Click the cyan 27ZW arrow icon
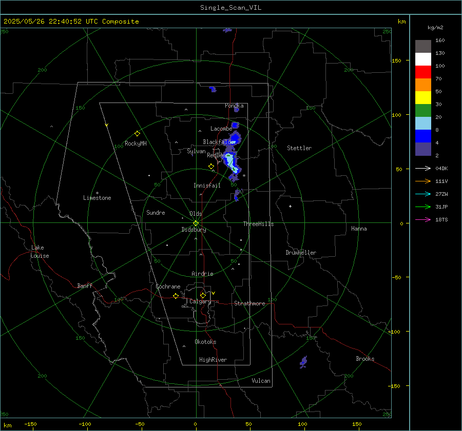Screen dimensions: 462x431 (x=423, y=194)
